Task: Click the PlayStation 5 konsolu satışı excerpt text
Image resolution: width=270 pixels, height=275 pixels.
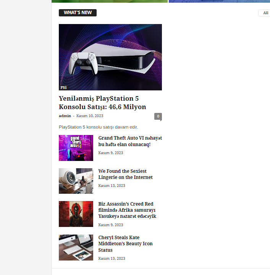Action: [x=98, y=127]
